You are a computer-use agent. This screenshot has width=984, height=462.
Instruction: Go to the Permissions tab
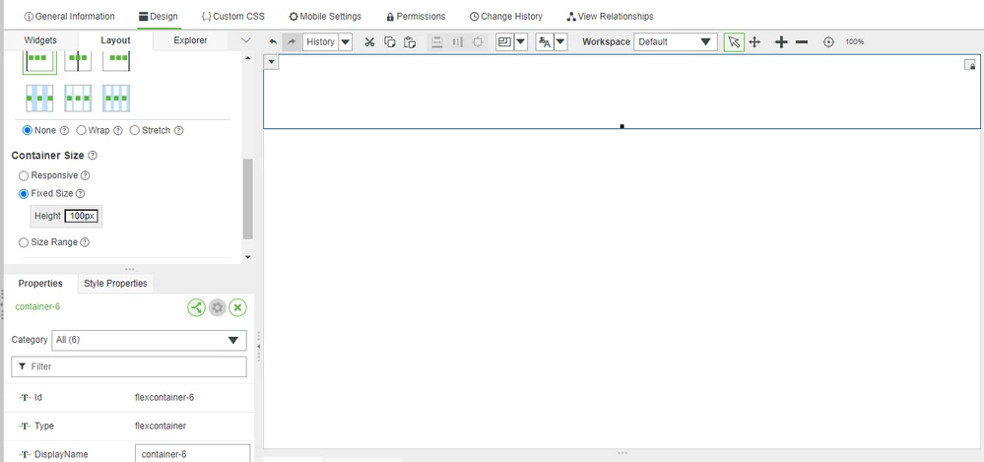tap(416, 17)
